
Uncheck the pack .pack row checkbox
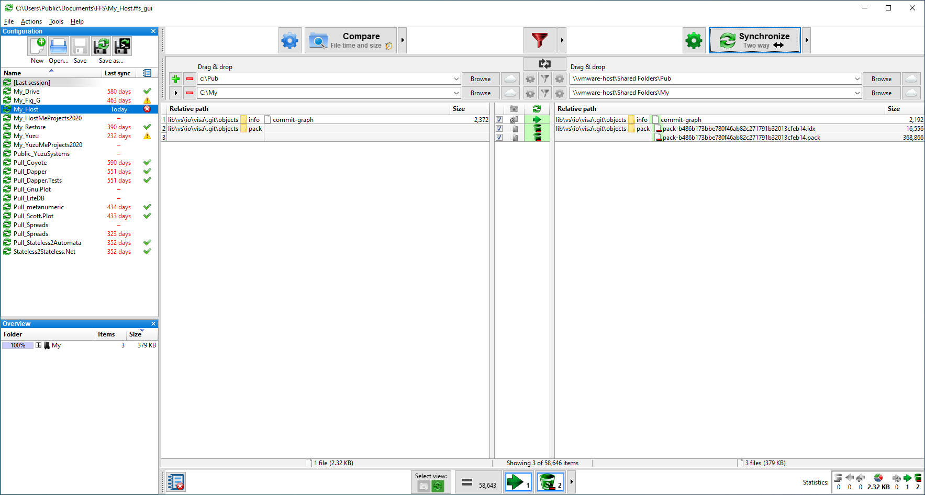[x=499, y=138]
